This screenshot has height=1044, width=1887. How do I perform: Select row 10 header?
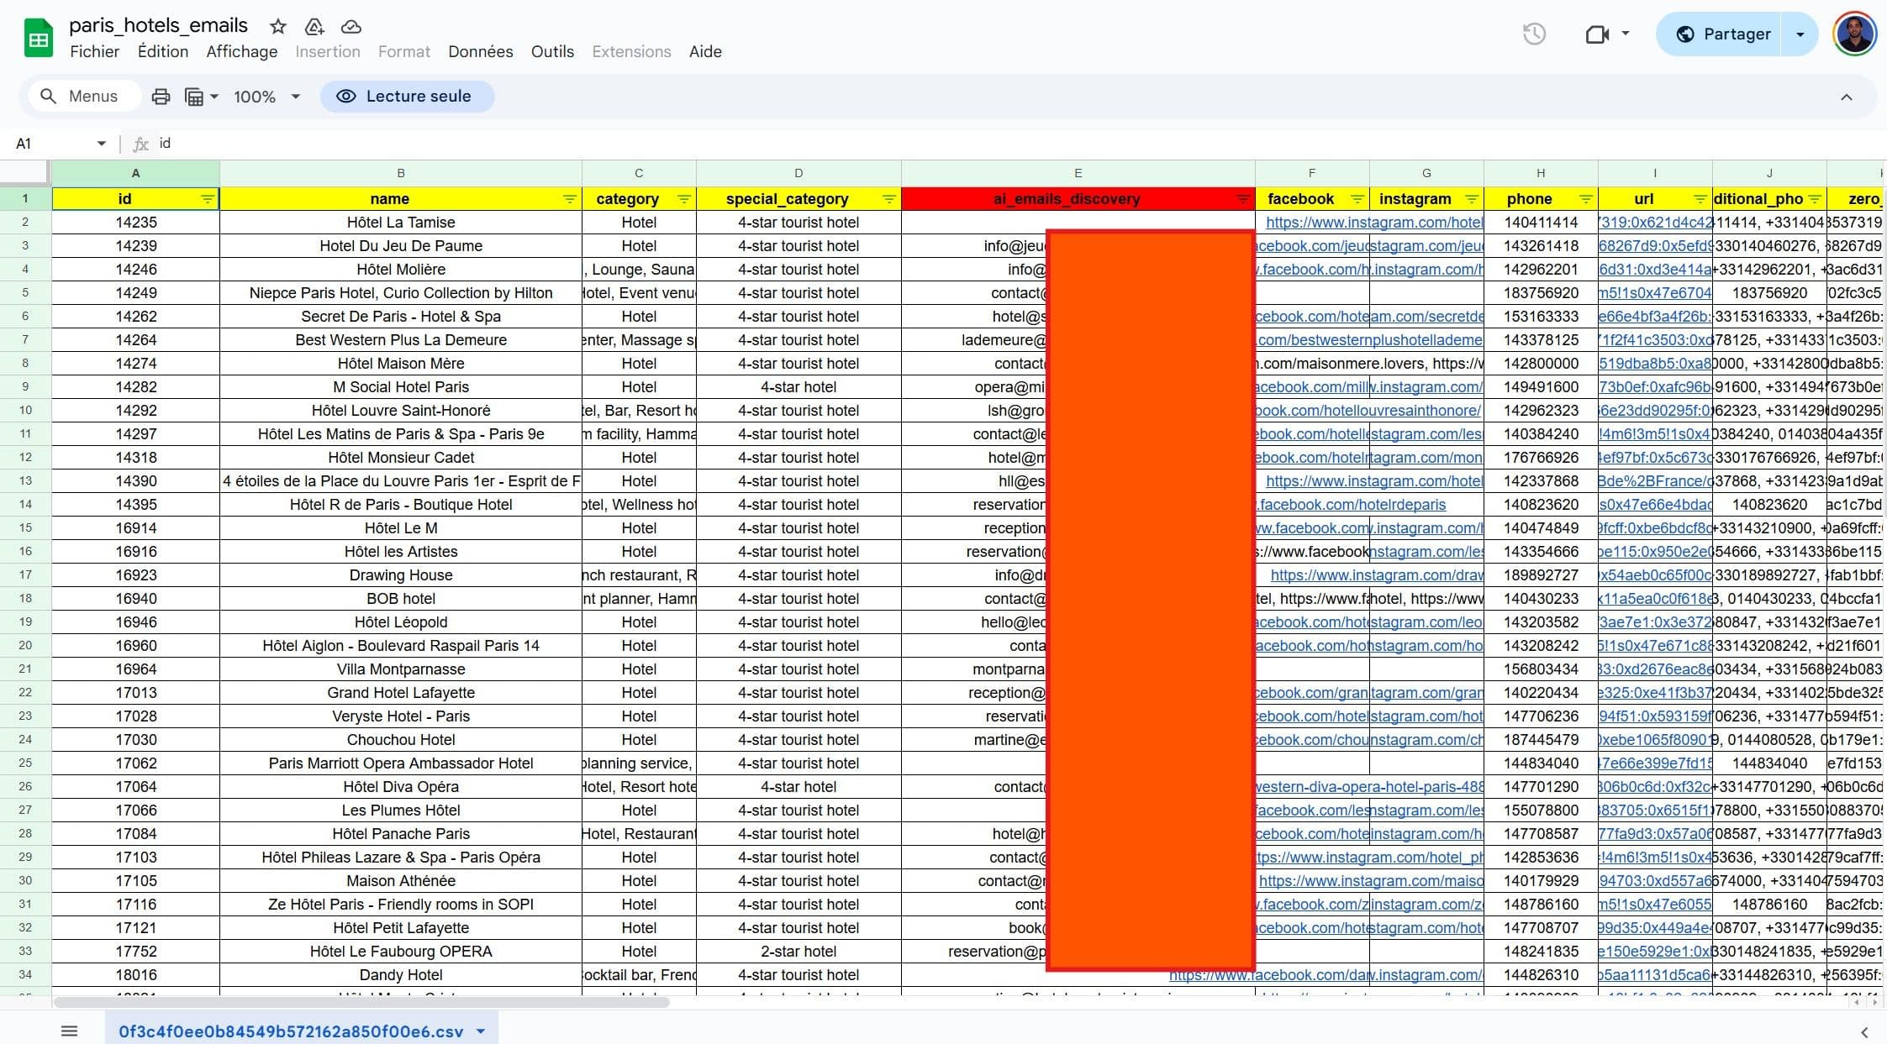click(x=25, y=411)
